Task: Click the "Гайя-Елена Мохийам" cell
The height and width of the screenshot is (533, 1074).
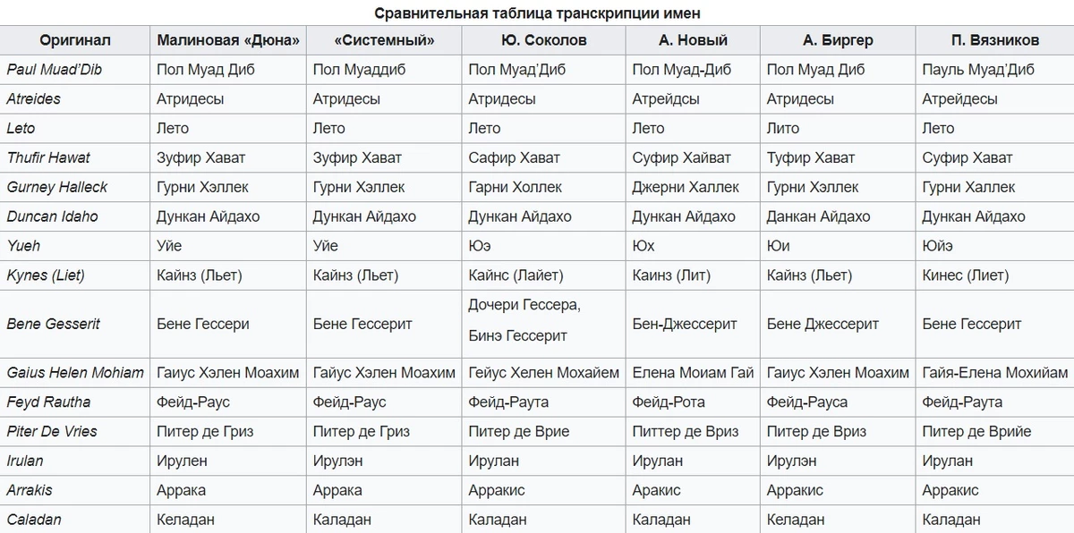Action: (994, 372)
